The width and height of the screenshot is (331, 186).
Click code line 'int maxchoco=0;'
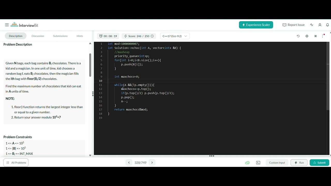(127, 76)
